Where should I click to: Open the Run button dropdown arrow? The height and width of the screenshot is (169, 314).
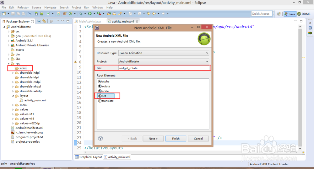(x=94, y=13)
